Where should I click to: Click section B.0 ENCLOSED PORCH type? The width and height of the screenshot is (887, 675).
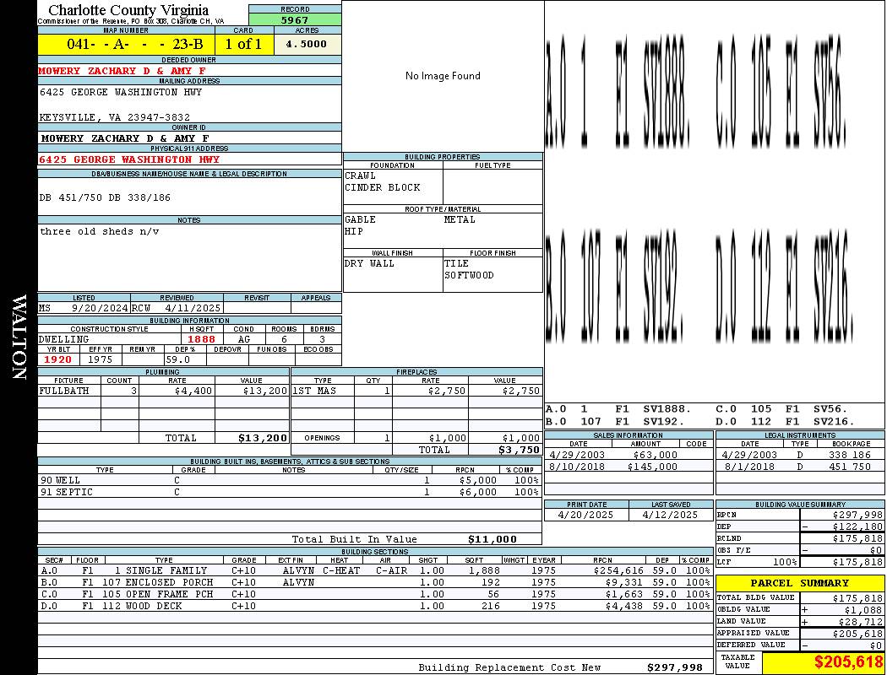click(x=169, y=582)
